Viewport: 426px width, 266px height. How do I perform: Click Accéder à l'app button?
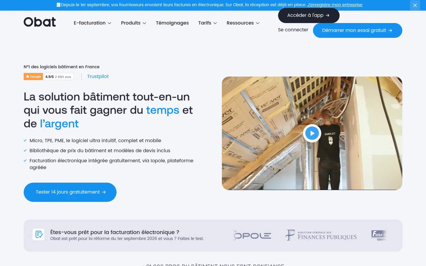coord(309,15)
